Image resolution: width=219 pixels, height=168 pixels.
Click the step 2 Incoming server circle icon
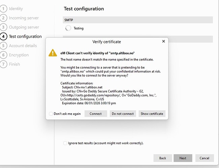tap(3, 18)
